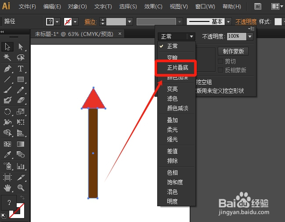Image resolution: width=285 pixels, height=222 pixels.
Task: Open the 描边 stroke panel link
Action: pos(90,22)
